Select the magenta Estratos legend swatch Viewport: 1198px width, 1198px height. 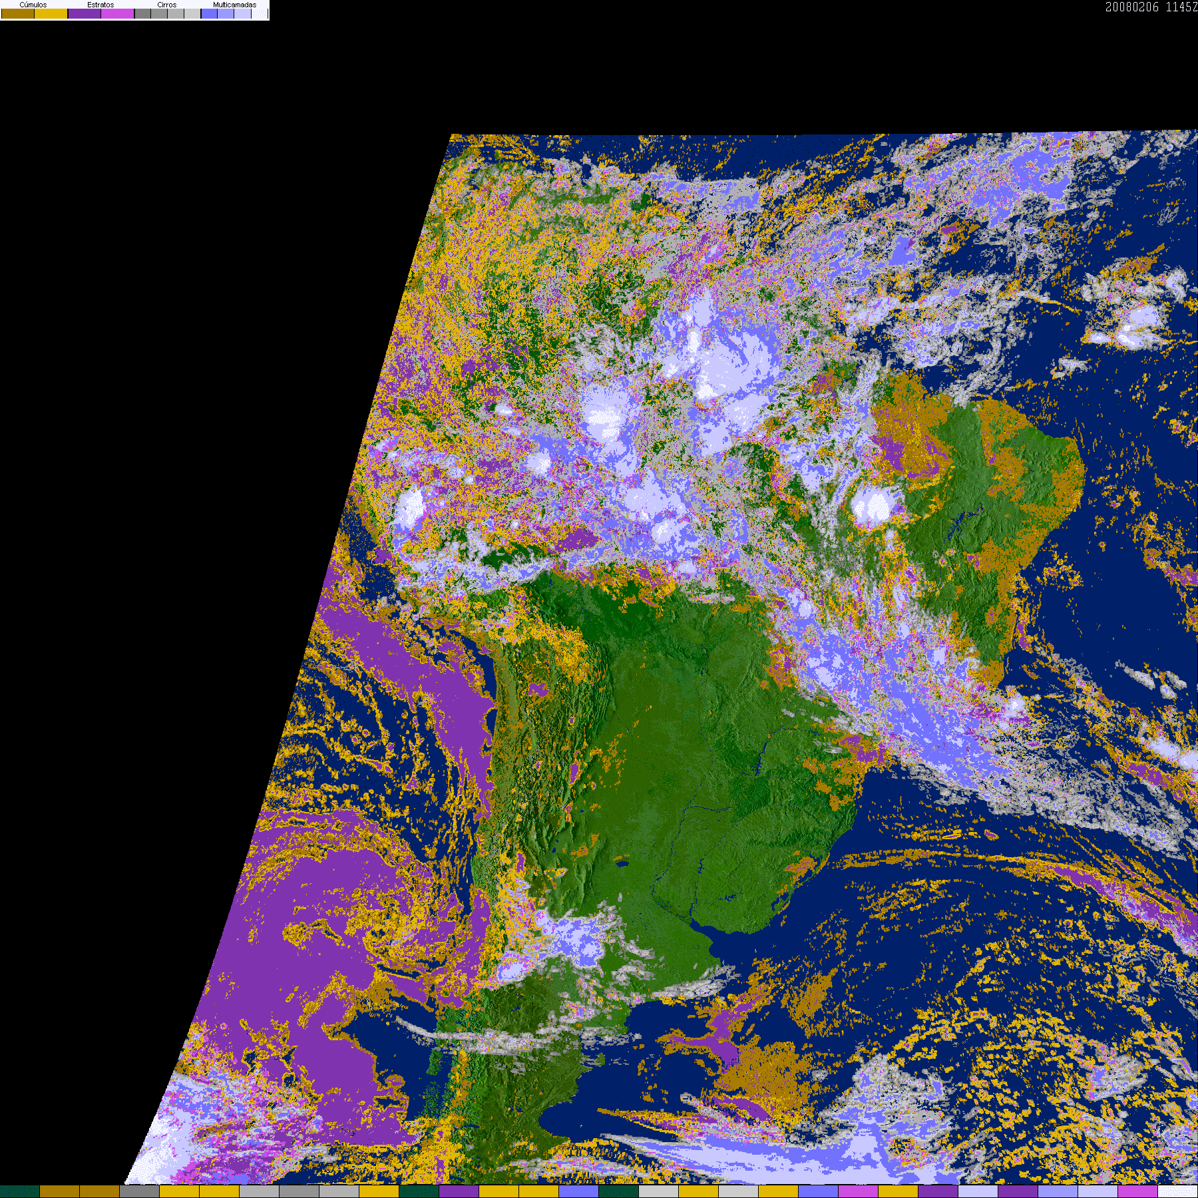point(118,14)
